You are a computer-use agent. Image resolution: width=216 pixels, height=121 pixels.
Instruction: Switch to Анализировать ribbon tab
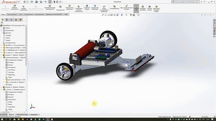tap(39, 14)
